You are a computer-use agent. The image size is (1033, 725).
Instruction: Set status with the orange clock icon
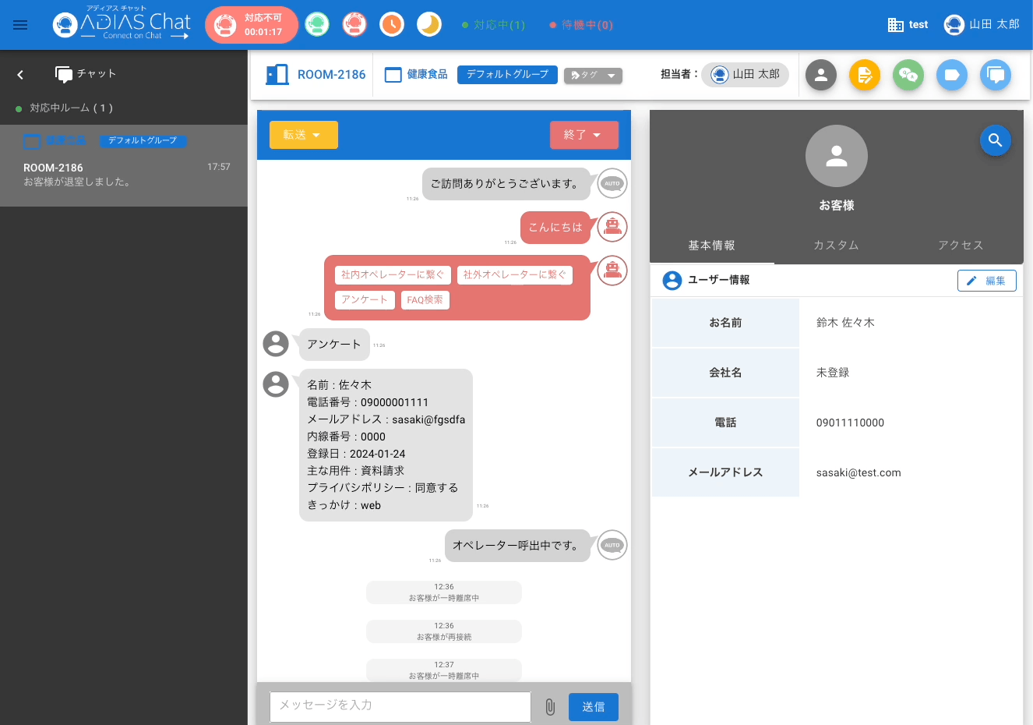392,25
